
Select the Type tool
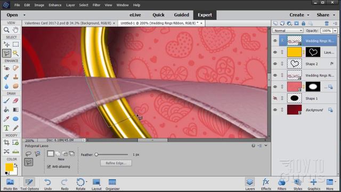(x=6, y=128)
